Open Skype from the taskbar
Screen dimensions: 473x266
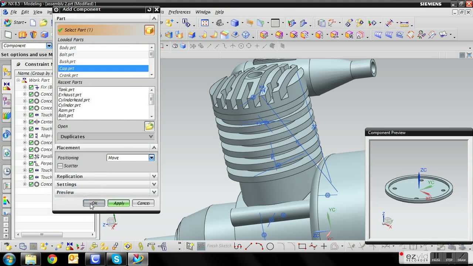pyautogui.click(x=117, y=259)
